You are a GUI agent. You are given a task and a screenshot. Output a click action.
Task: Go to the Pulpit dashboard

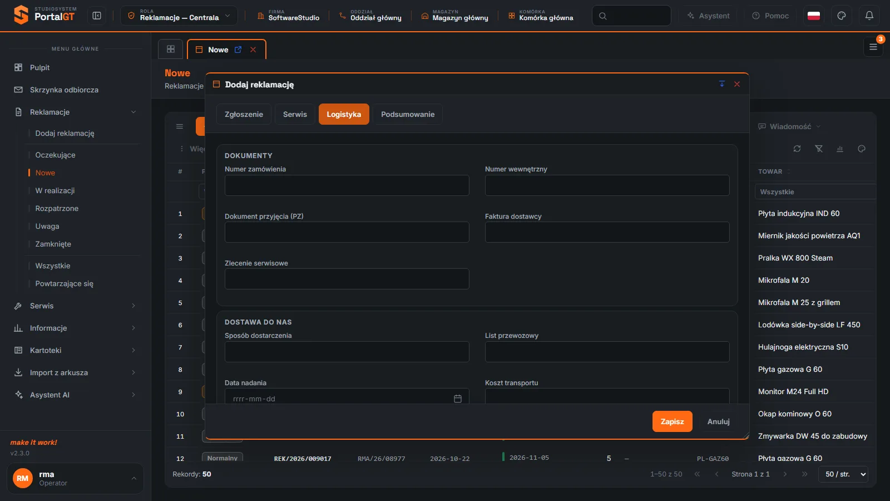pos(75,67)
